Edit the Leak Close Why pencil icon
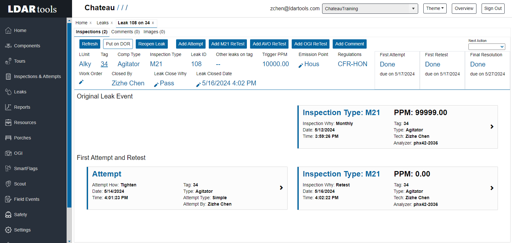The width and height of the screenshot is (512, 243). (x=156, y=85)
